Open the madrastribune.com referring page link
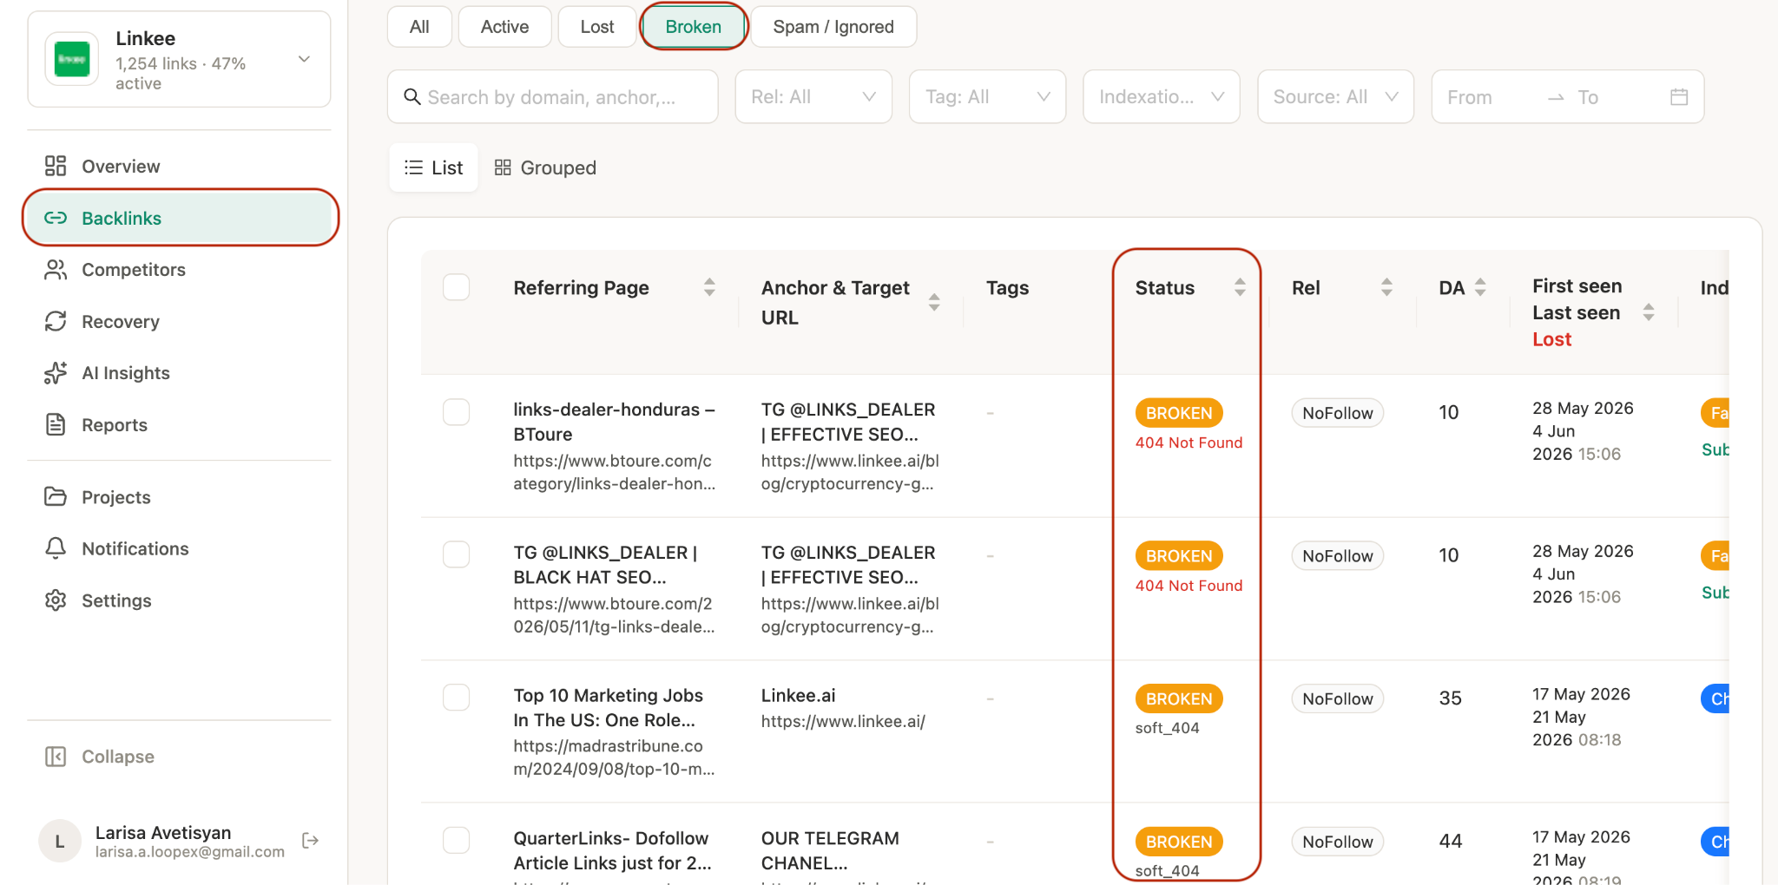 (614, 757)
